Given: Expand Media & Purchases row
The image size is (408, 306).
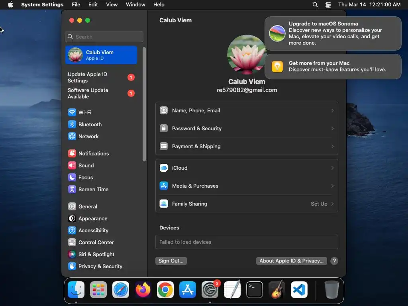Looking at the screenshot, I should point(247,186).
